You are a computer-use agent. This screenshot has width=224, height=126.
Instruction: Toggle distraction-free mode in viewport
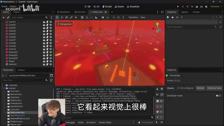162,12
